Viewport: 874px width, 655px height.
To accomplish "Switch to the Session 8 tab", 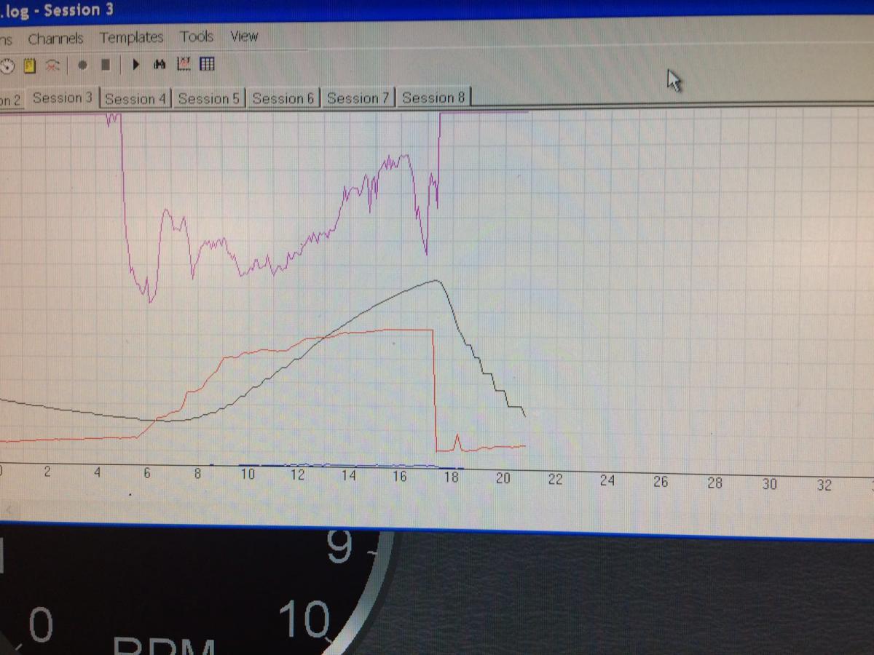I will click(433, 97).
